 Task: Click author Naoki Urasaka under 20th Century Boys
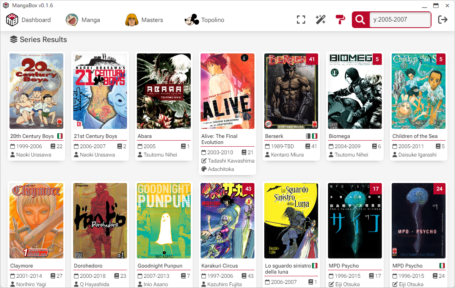(x=34, y=155)
